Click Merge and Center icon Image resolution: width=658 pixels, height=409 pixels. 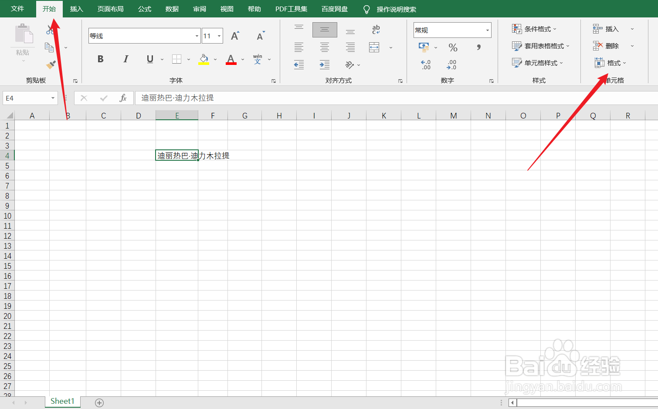[x=374, y=47]
